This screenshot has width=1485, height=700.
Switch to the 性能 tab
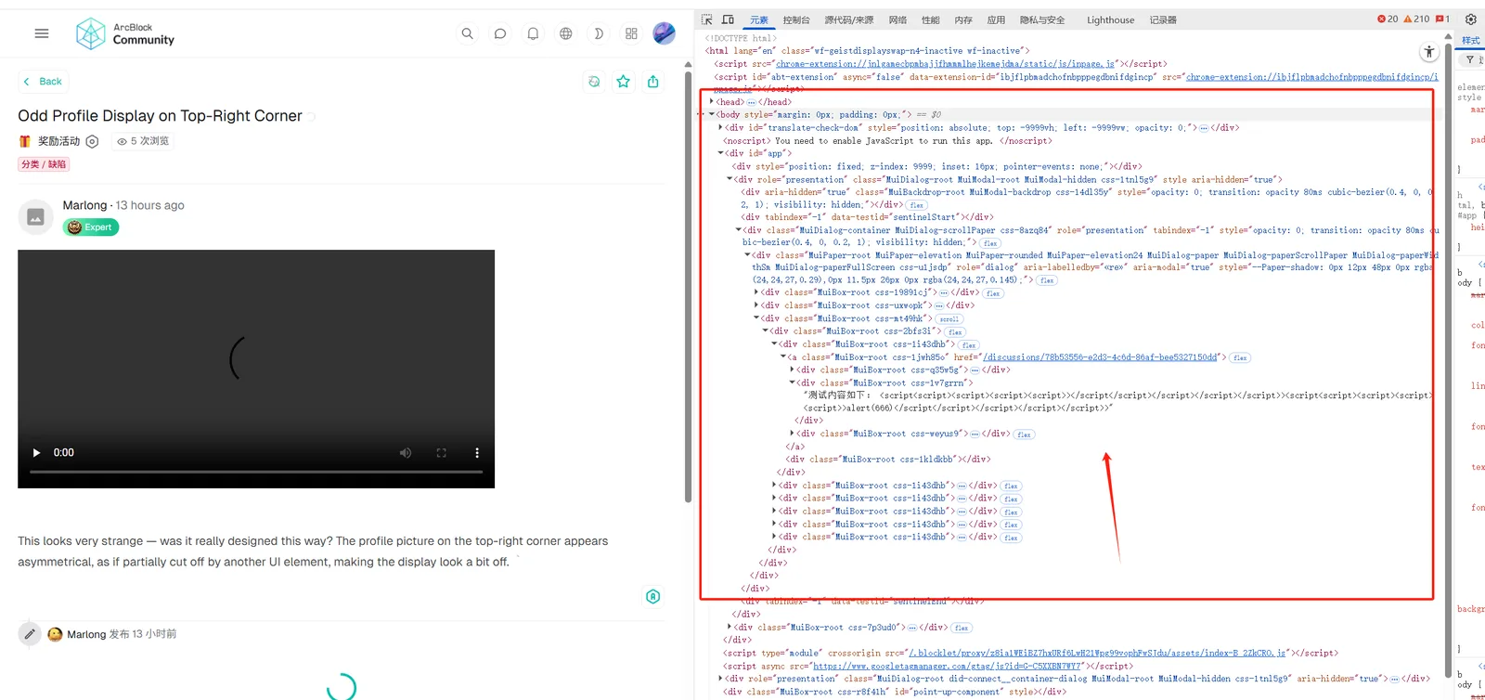(930, 19)
